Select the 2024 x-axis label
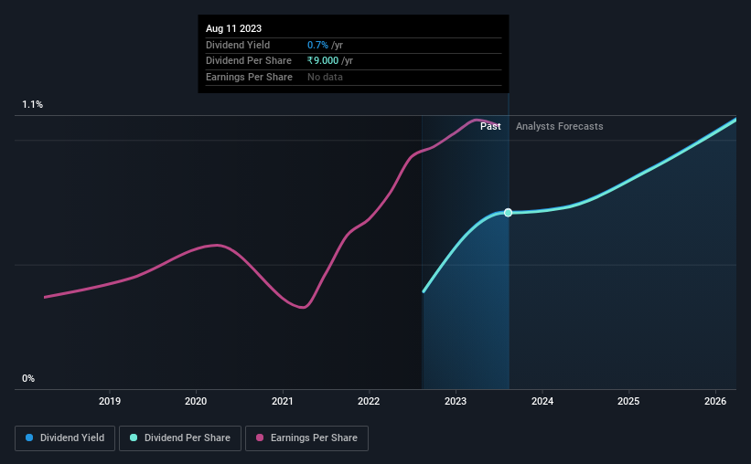751x464 pixels. pyautogui.click(x=542, y=401)
